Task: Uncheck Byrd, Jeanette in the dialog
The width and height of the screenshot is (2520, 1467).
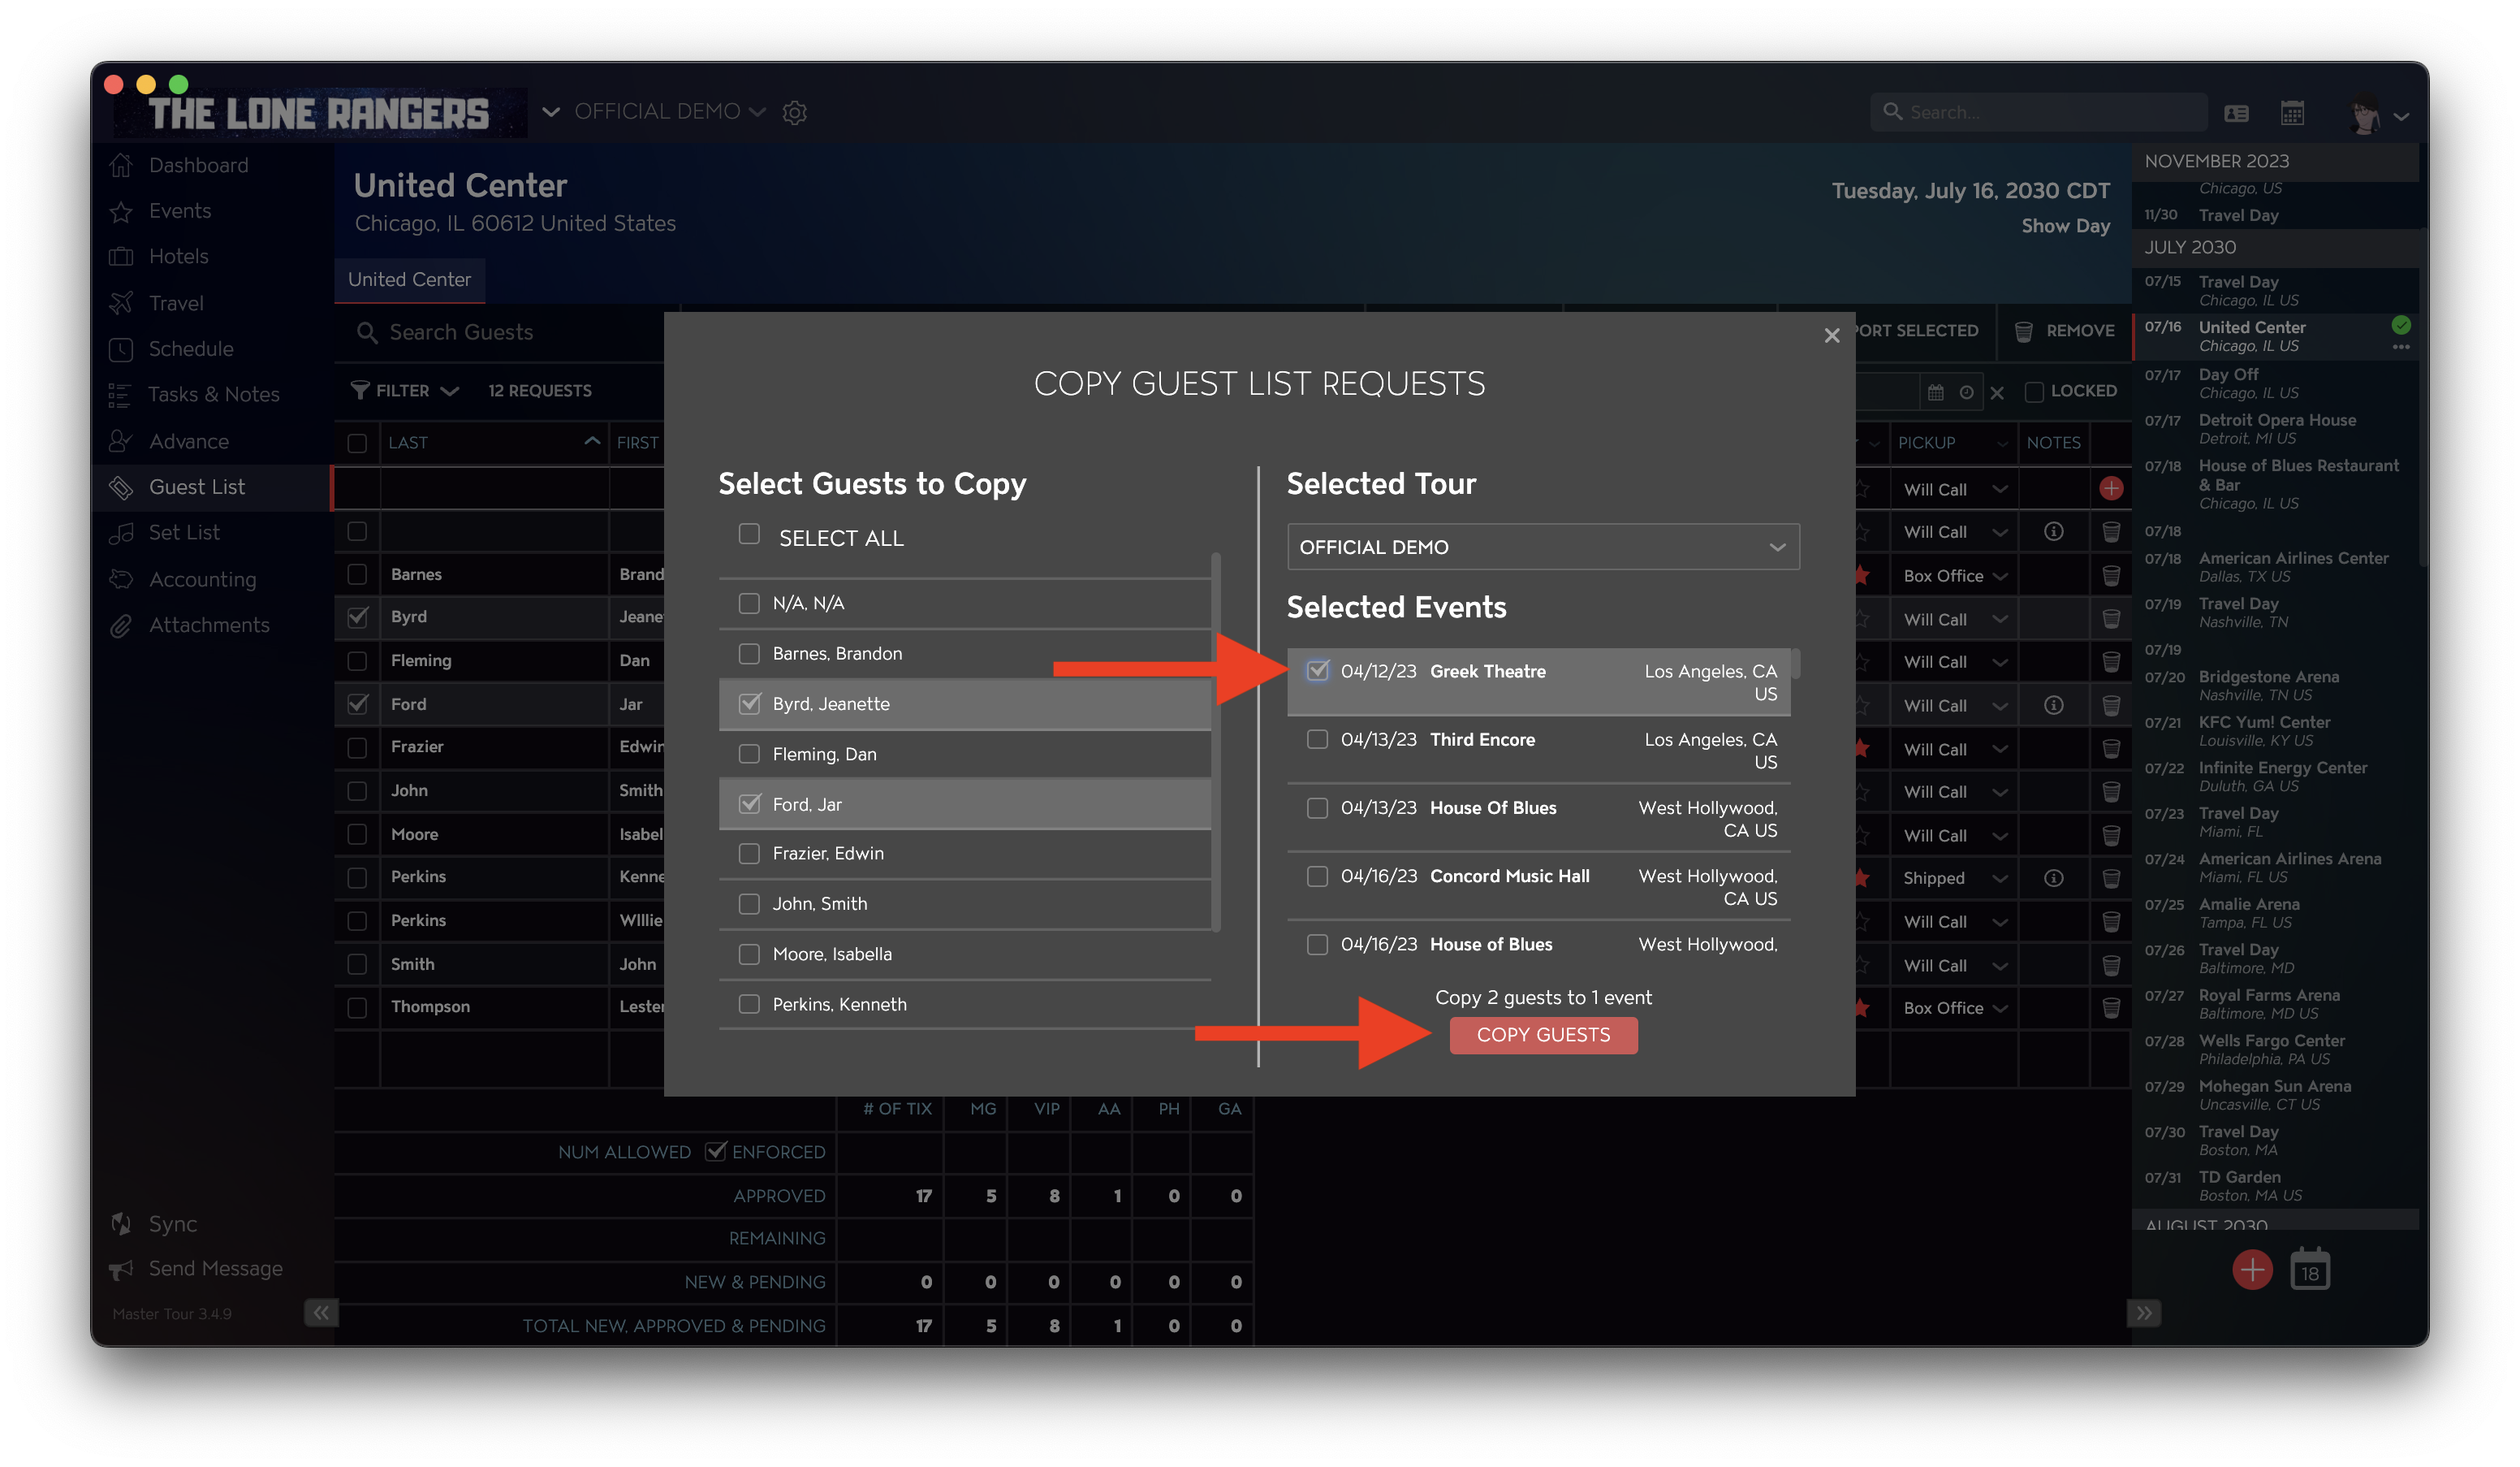Action: tap(749, 703)
